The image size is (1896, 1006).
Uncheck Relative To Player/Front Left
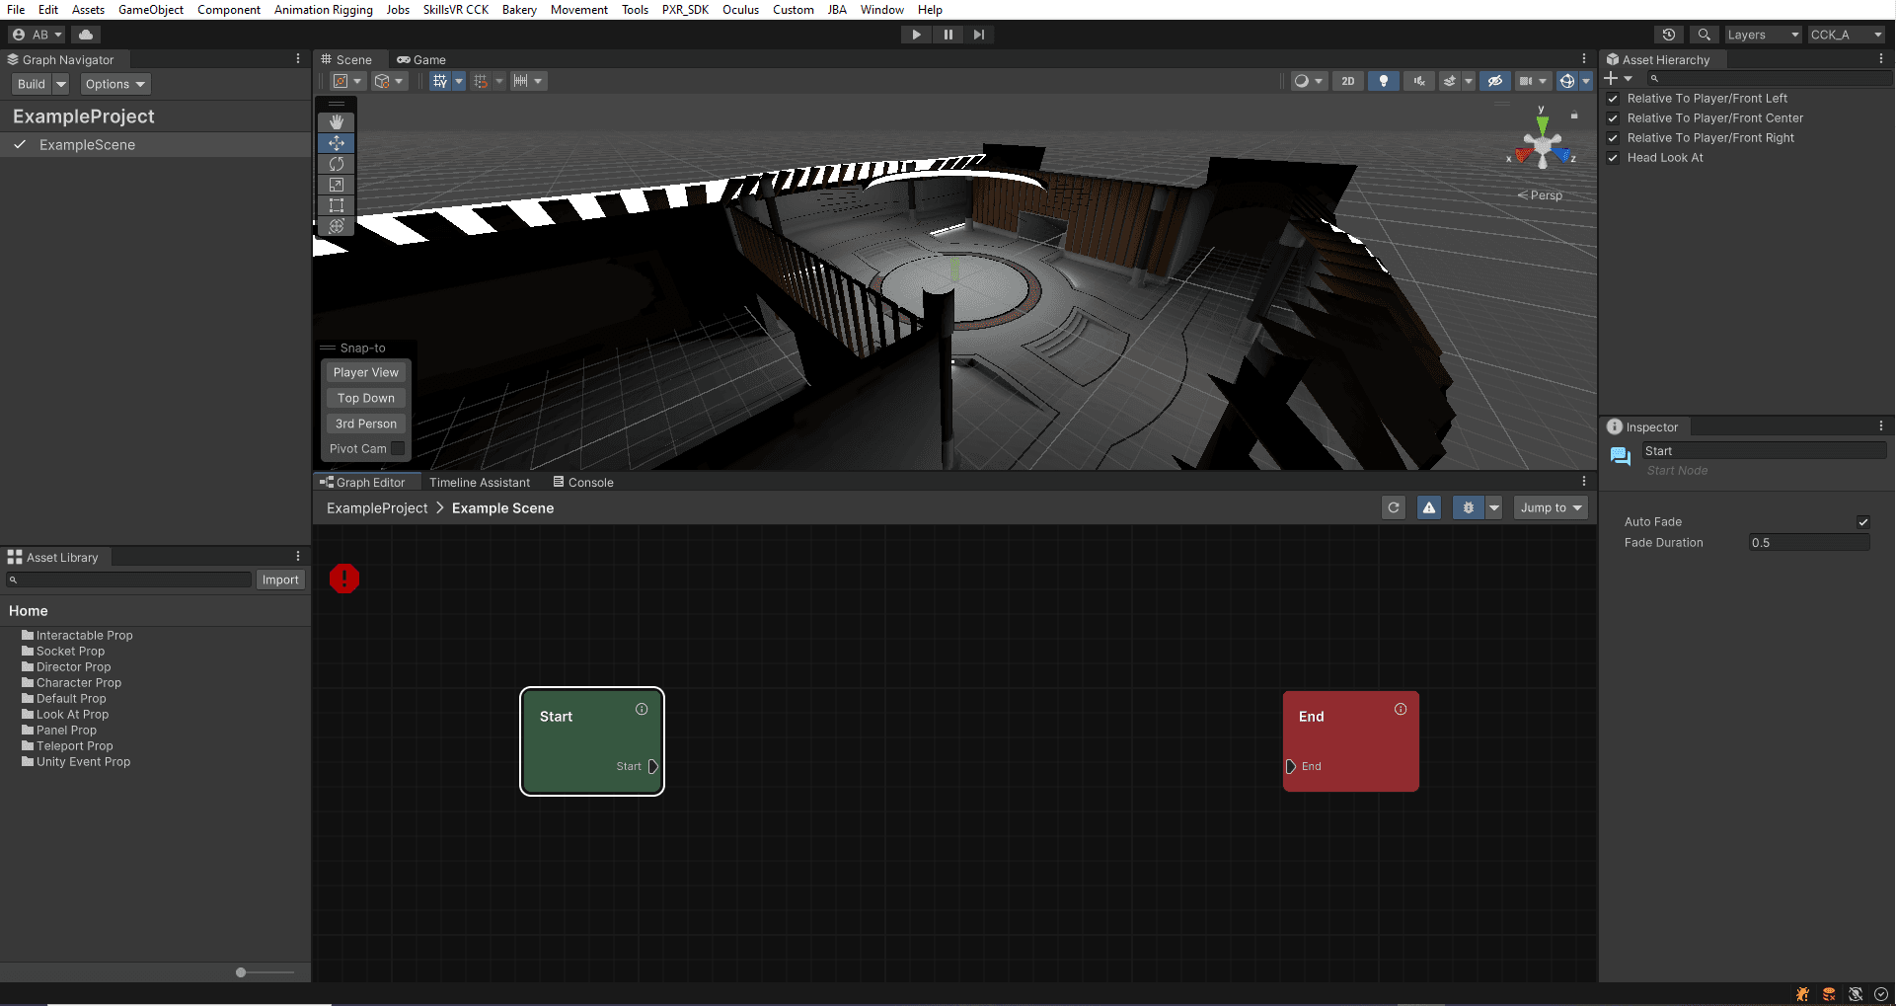[x=1613, y=99]
